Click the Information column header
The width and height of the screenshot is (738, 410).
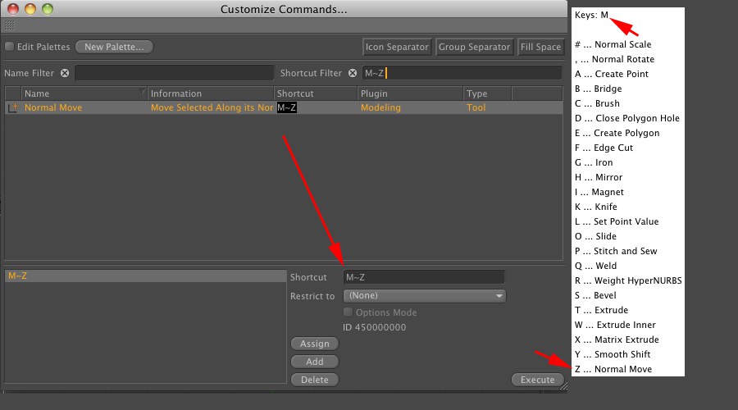pos(211,93)
